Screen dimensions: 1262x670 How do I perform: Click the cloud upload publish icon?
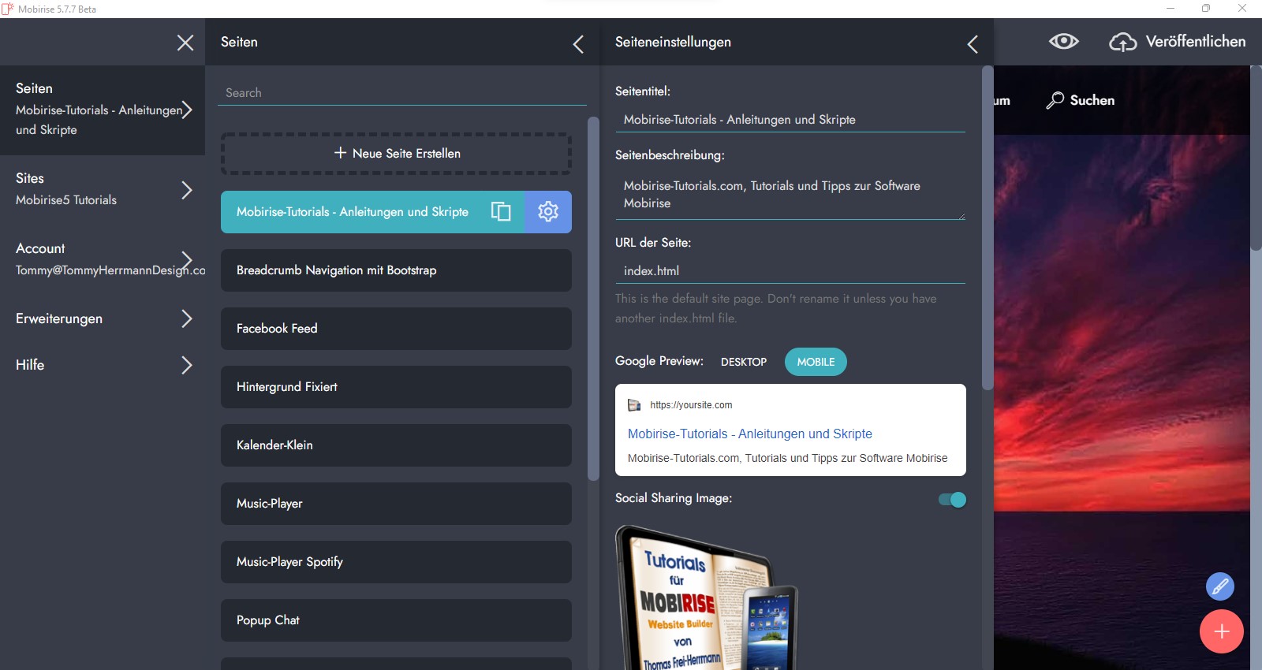[x=1122, y=42]
